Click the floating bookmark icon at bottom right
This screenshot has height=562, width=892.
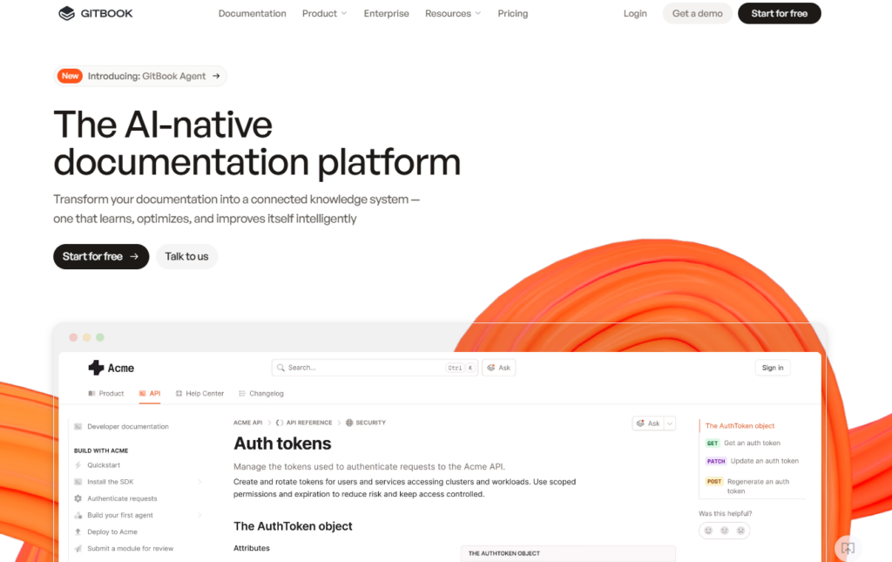click(x=848, y=548)
